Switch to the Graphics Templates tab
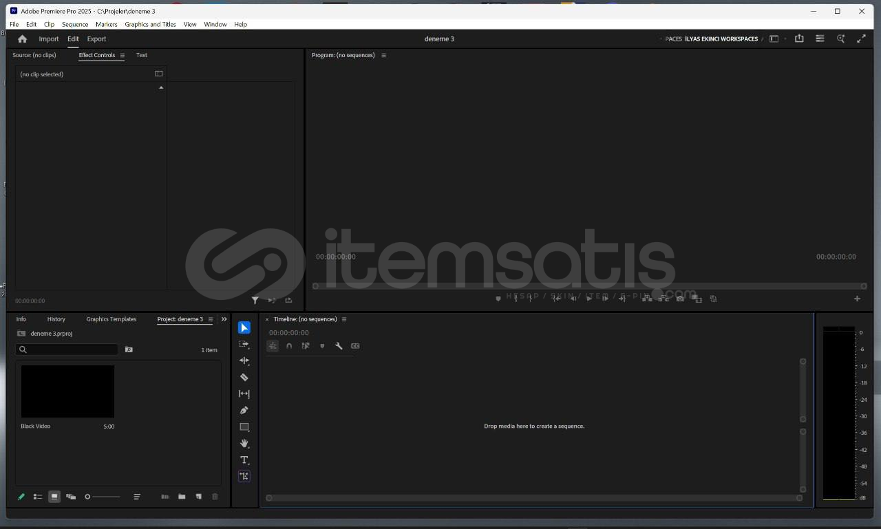Screen dimensions: 881x529 (x=111, y=319)
